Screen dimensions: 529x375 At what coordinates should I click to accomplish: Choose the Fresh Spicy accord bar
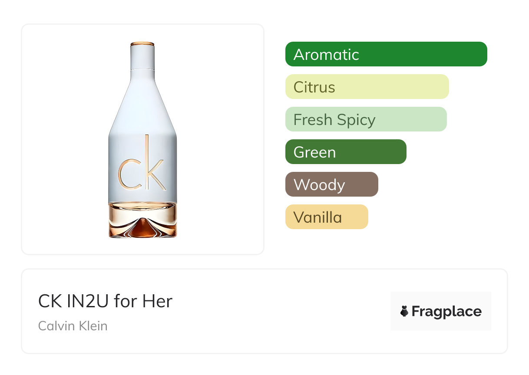coord(366,119)
